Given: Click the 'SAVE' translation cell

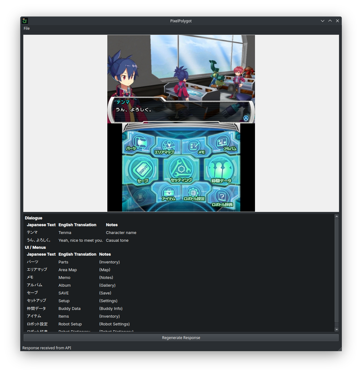Looking at the screenshot, I should coord(64,293).
